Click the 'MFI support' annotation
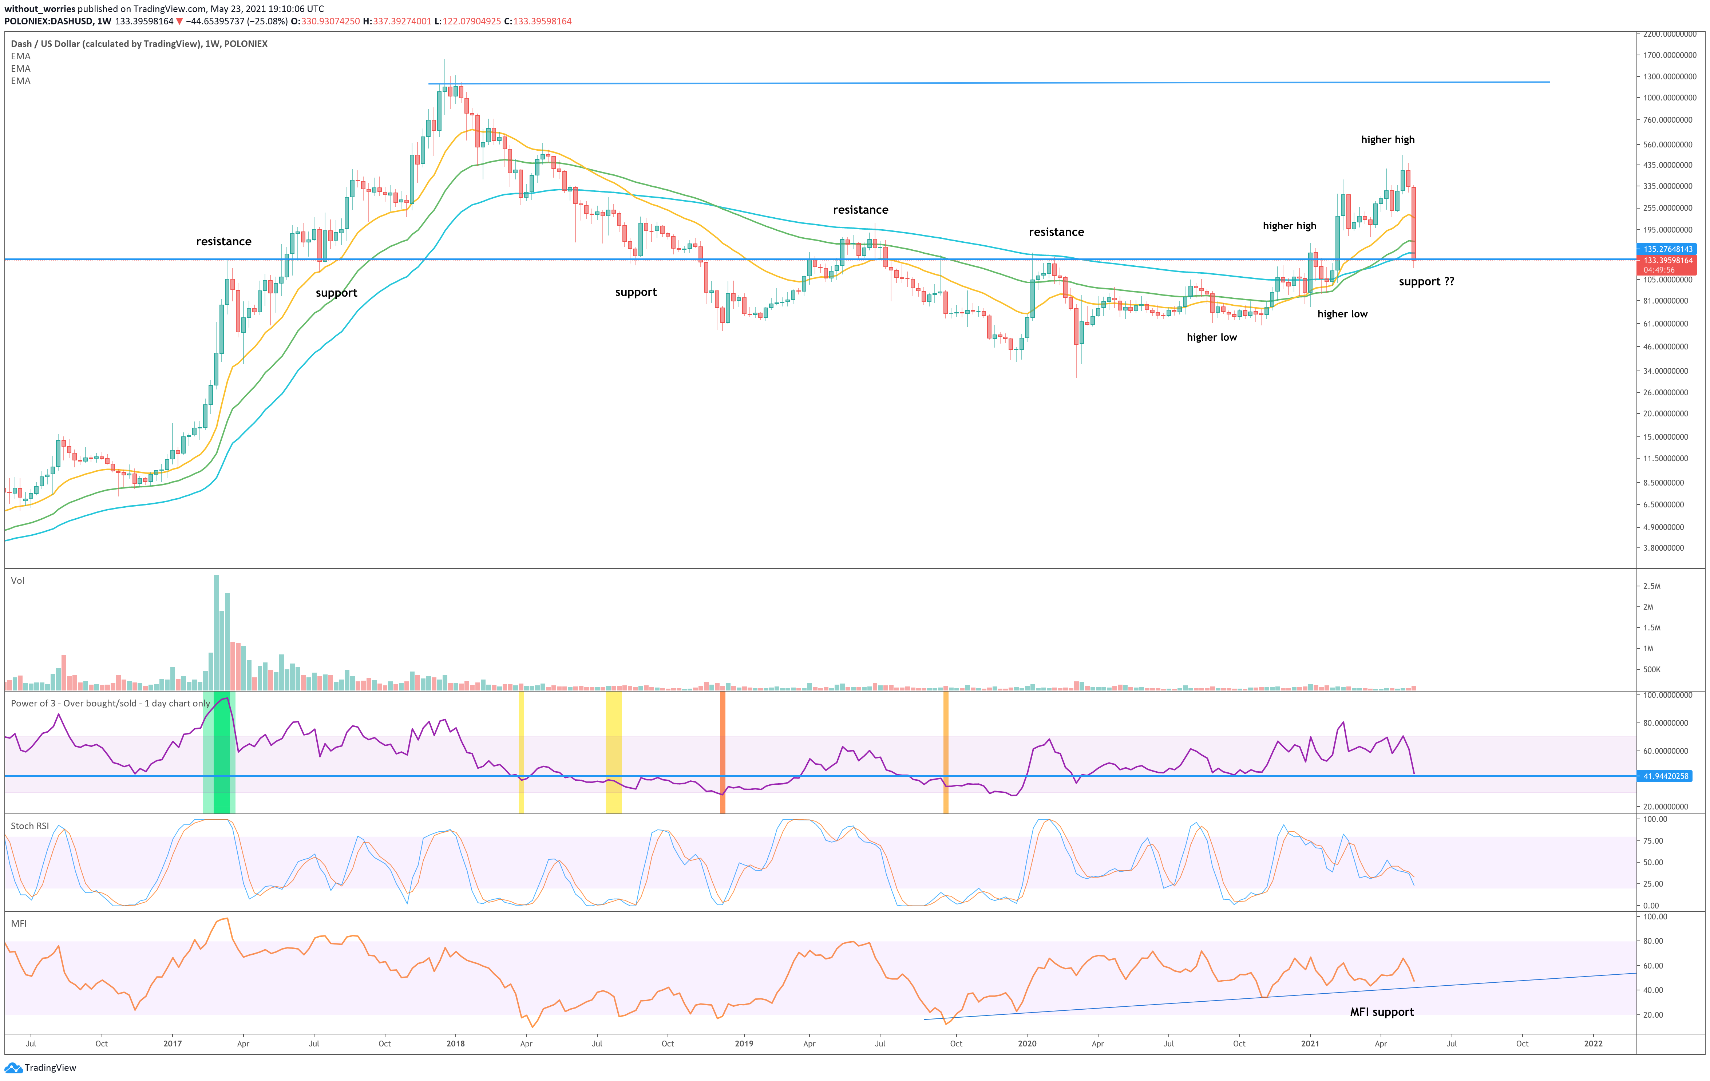The height and width of the screenshot is (1081, 1710). pos(1382,1012)
